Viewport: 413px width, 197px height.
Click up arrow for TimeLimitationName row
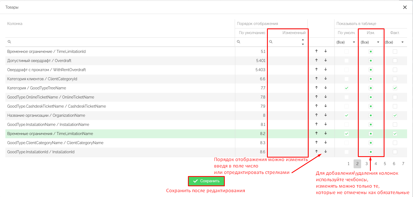tap(316, 133)
